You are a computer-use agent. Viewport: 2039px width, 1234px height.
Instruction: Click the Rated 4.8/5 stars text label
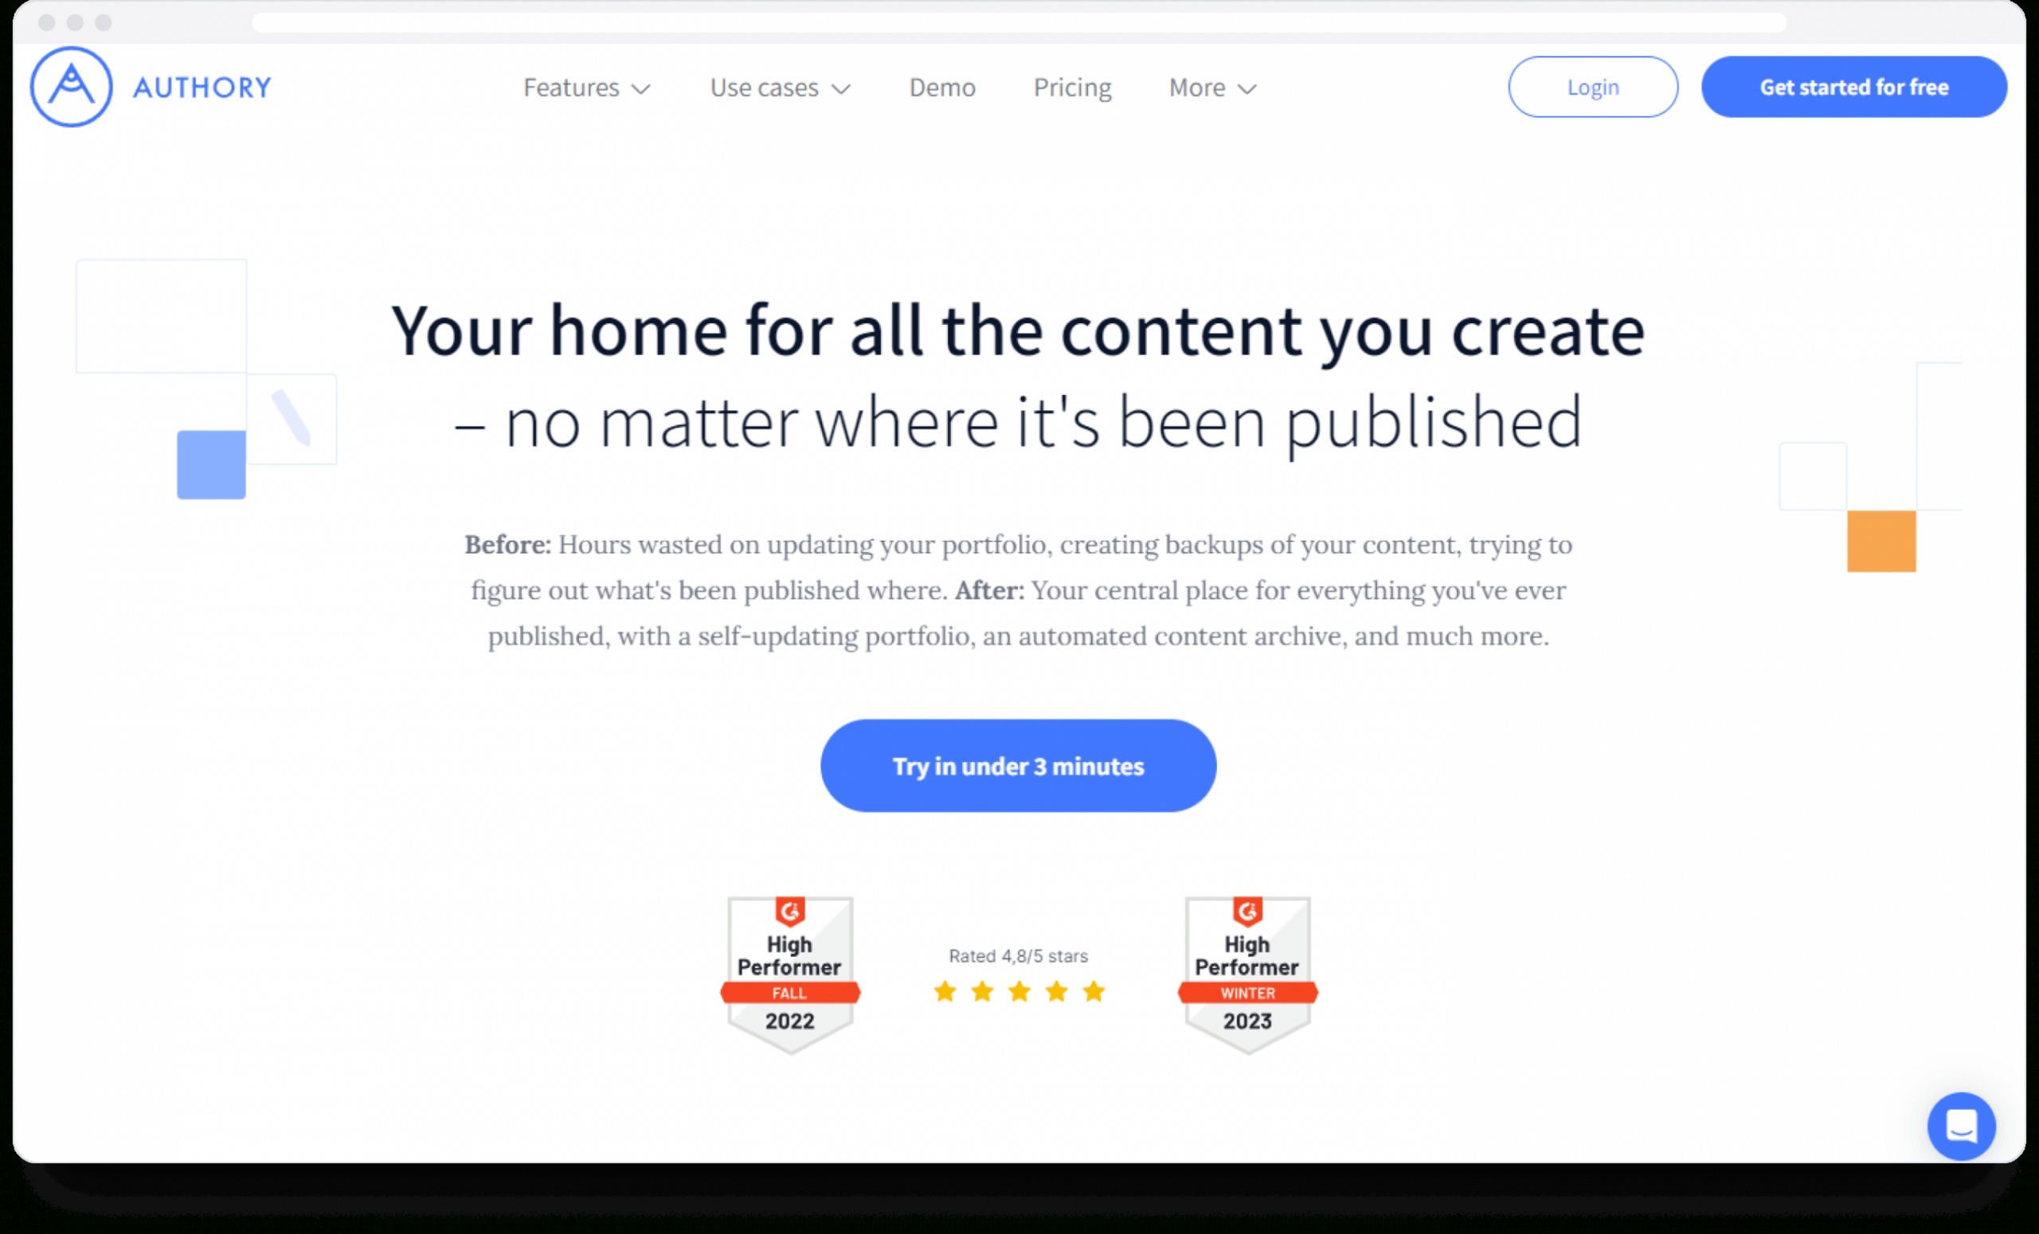coord(1018,956)
